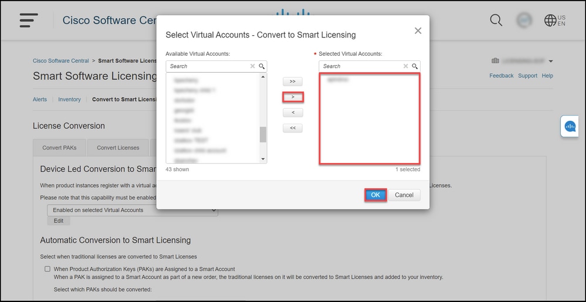The width and height of the screenshot is (586, 302).
Task: Add the selected account with the > button
Action: 293,97
